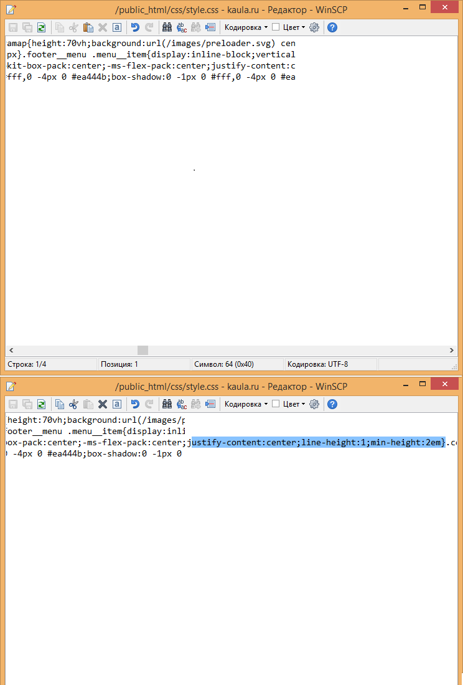
Task: Click Reload icon in the upper editor window
Action: [41, 27]
